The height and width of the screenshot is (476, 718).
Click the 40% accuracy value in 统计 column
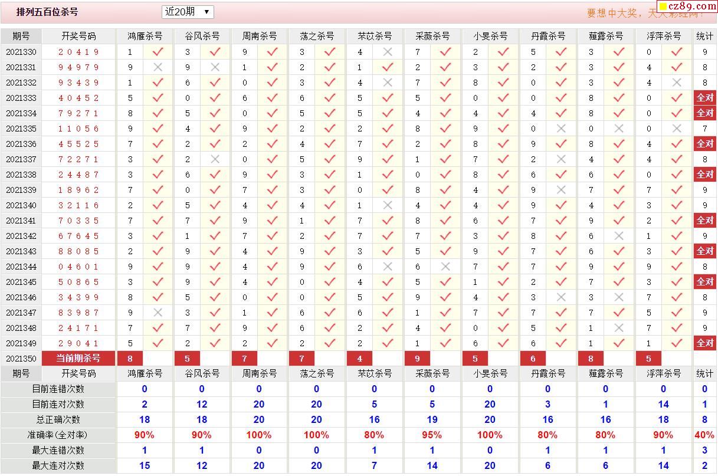(704, 435)
